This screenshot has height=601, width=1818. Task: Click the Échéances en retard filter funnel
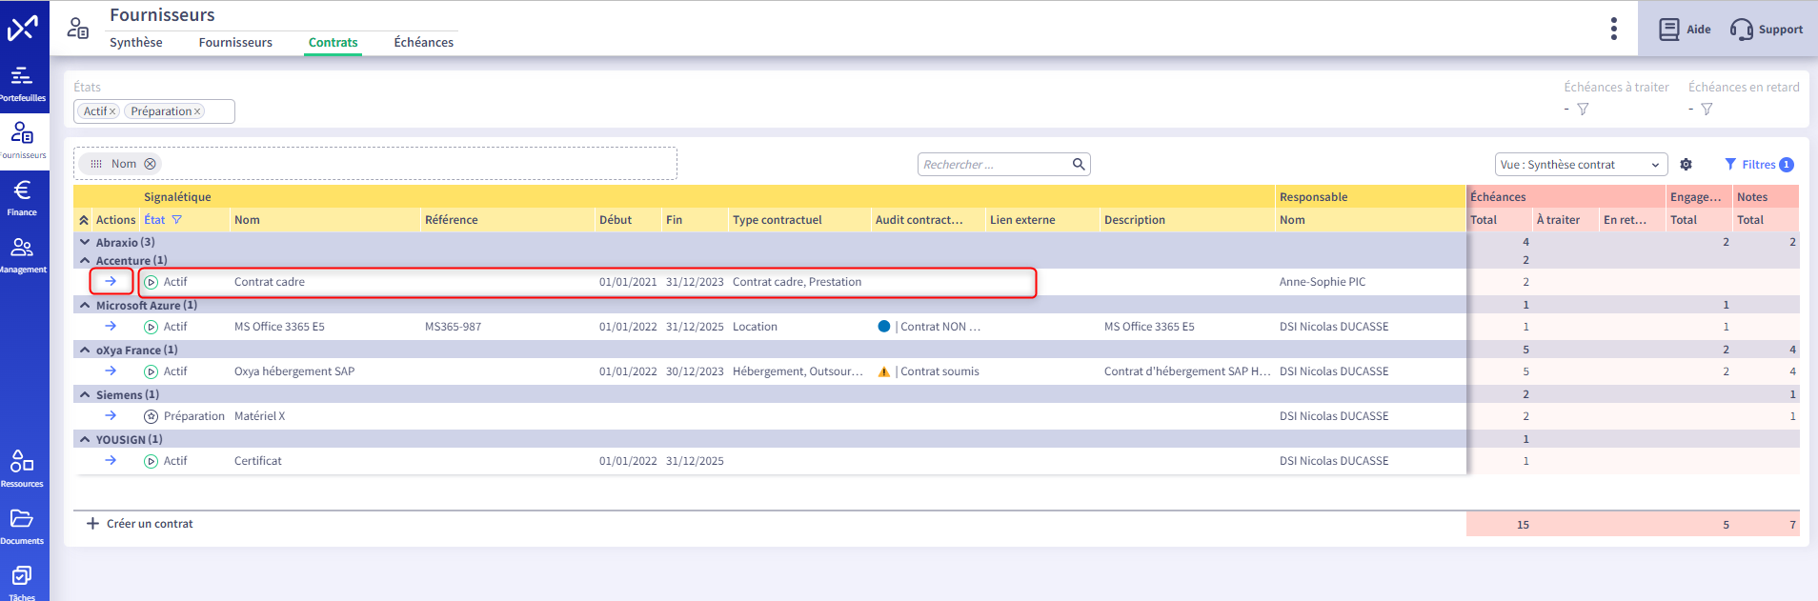click(1707, 110)
